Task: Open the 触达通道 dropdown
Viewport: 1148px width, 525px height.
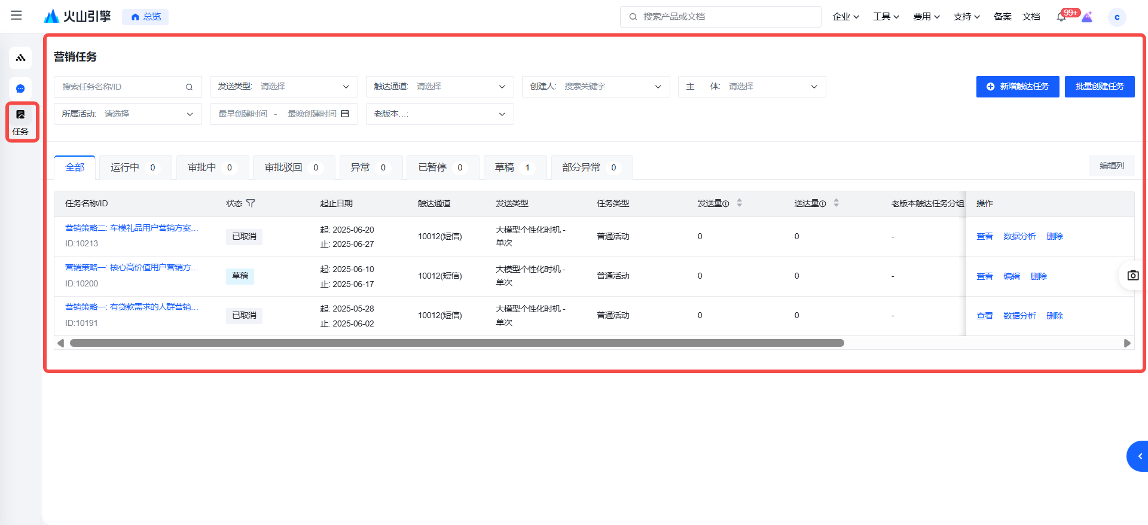Action: coord(439,87)
